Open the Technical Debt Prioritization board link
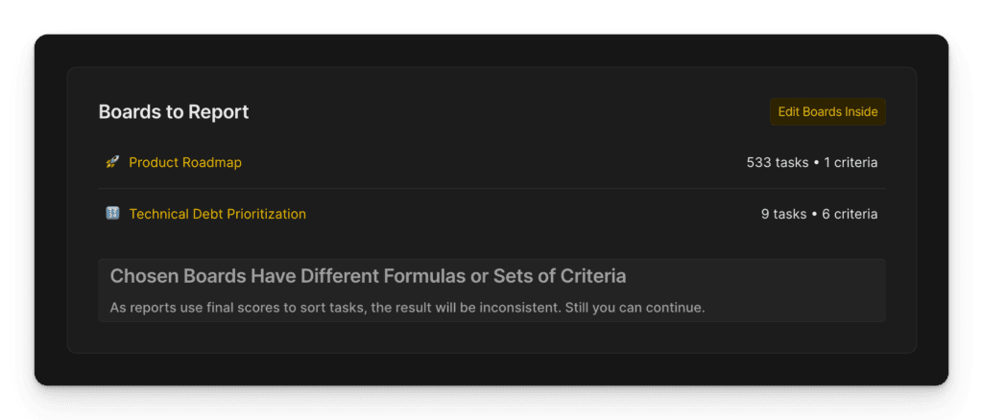Image resolution: width=983 pixels, height=420 pixels. pyautogui.click(x=217, y=214)
